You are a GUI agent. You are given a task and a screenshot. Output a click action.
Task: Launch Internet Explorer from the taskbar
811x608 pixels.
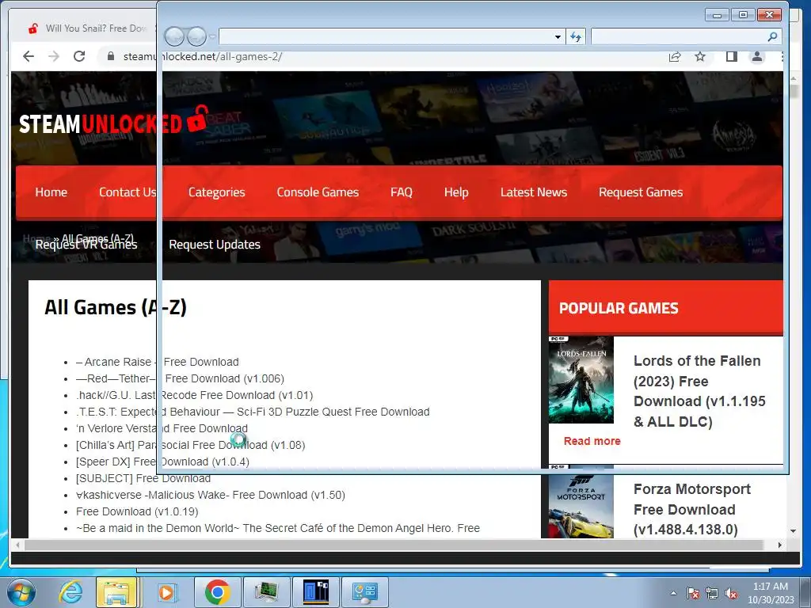coord(70,592)
